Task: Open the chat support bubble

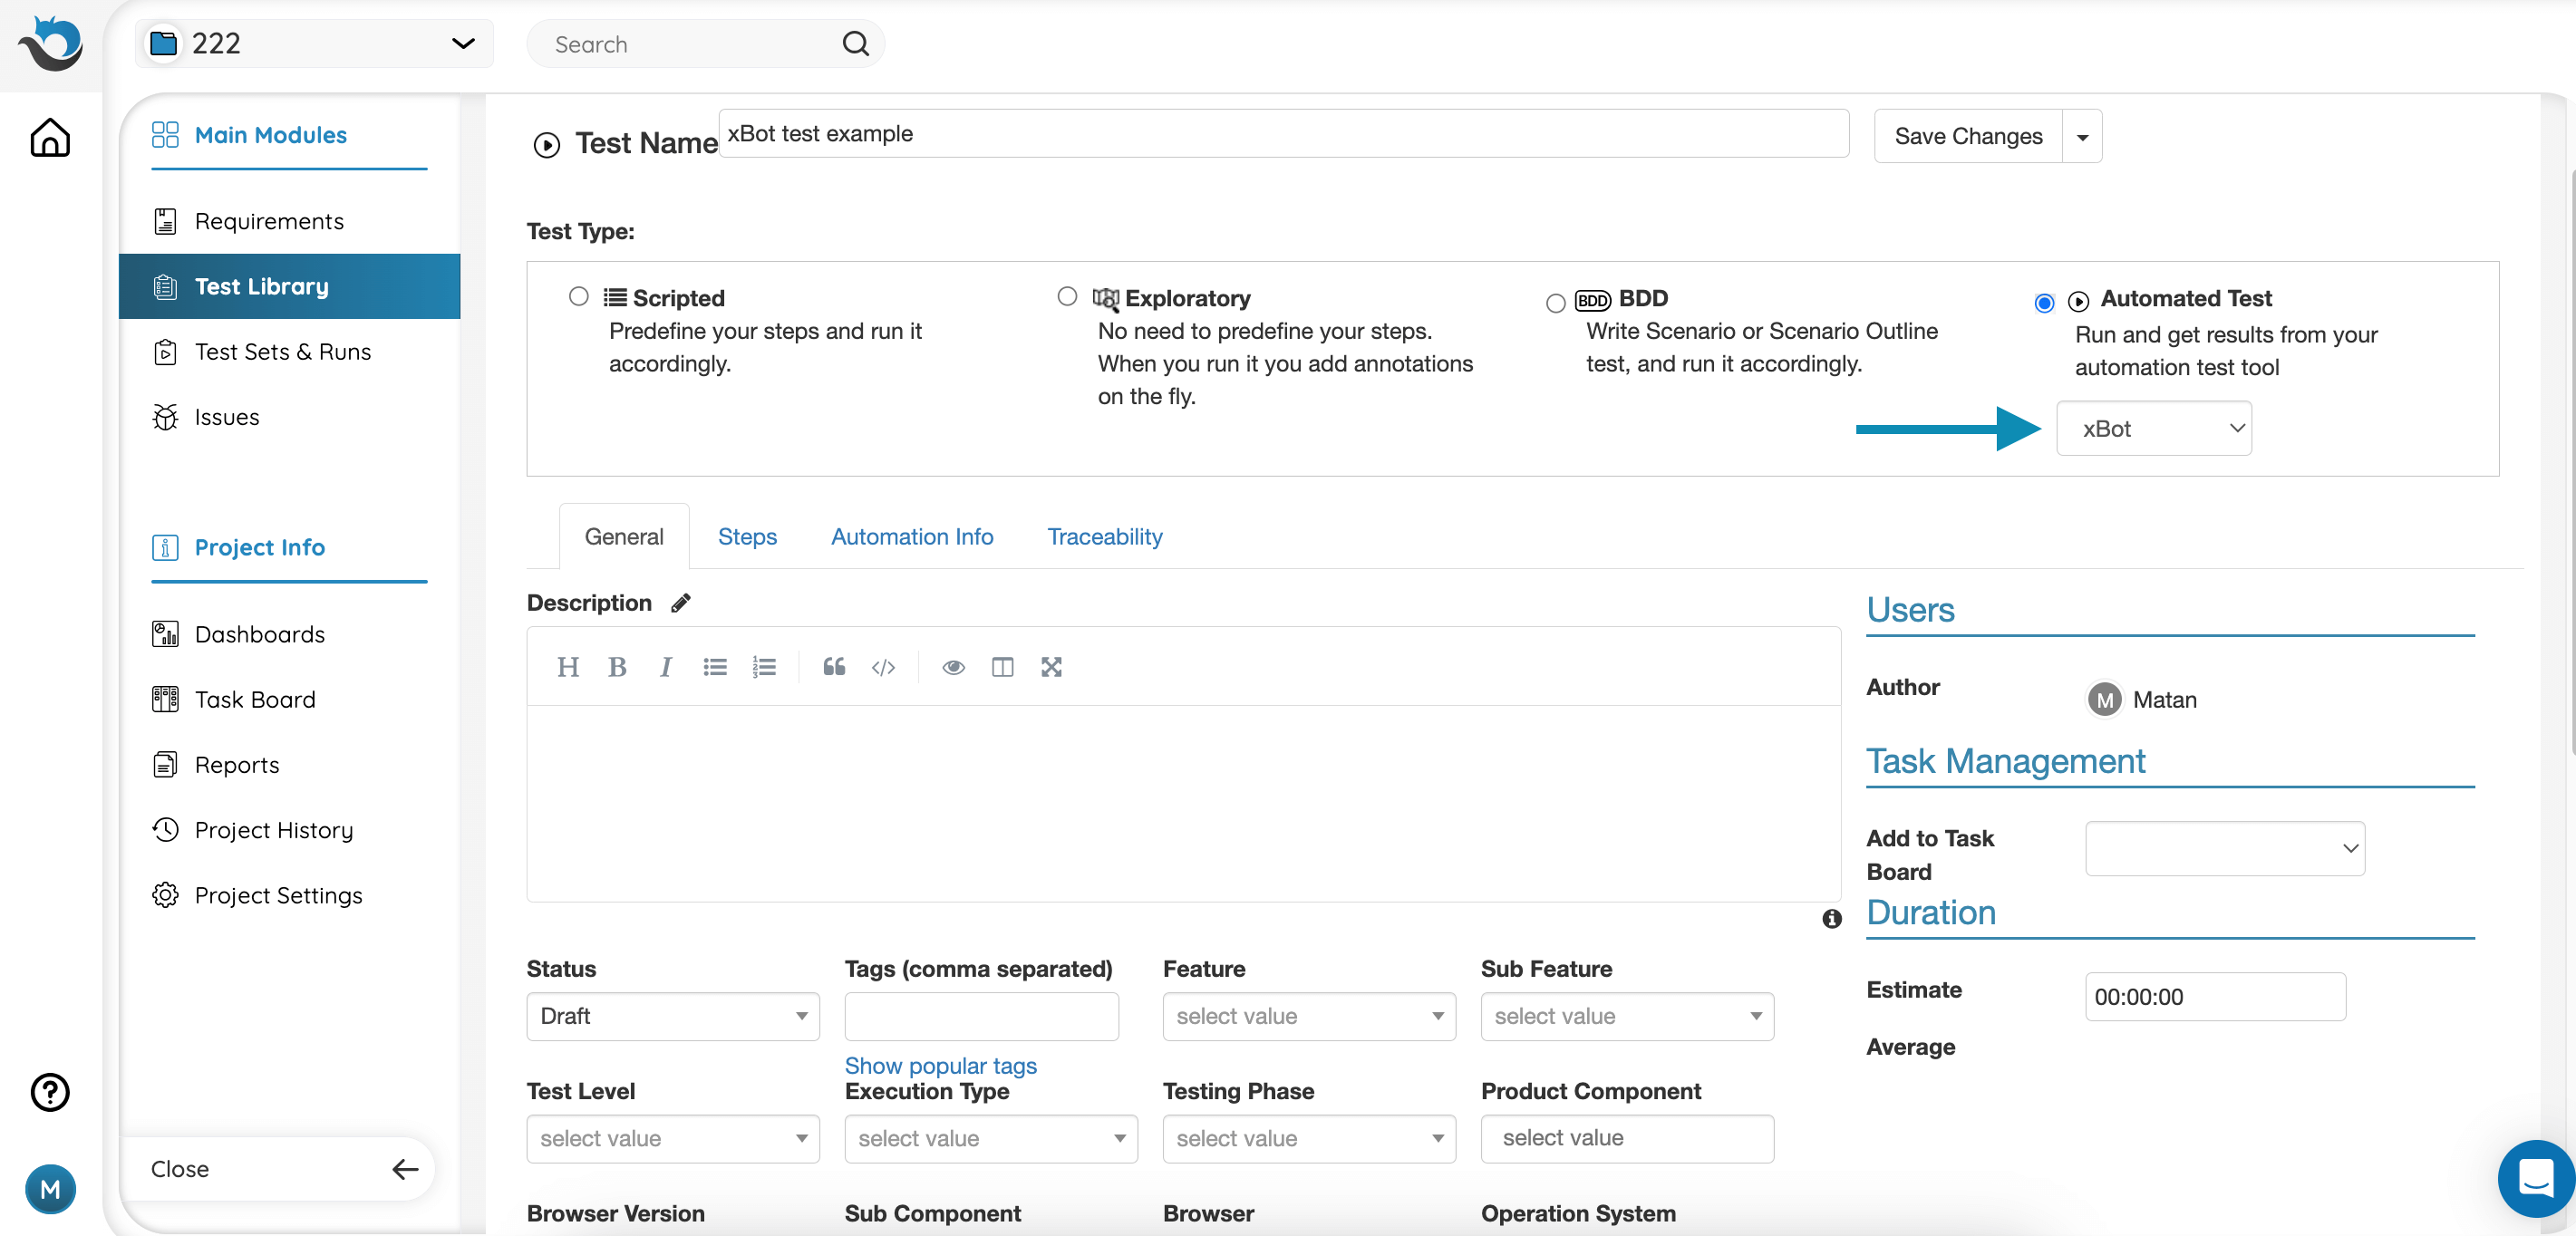Action: pos(2535,1177)
